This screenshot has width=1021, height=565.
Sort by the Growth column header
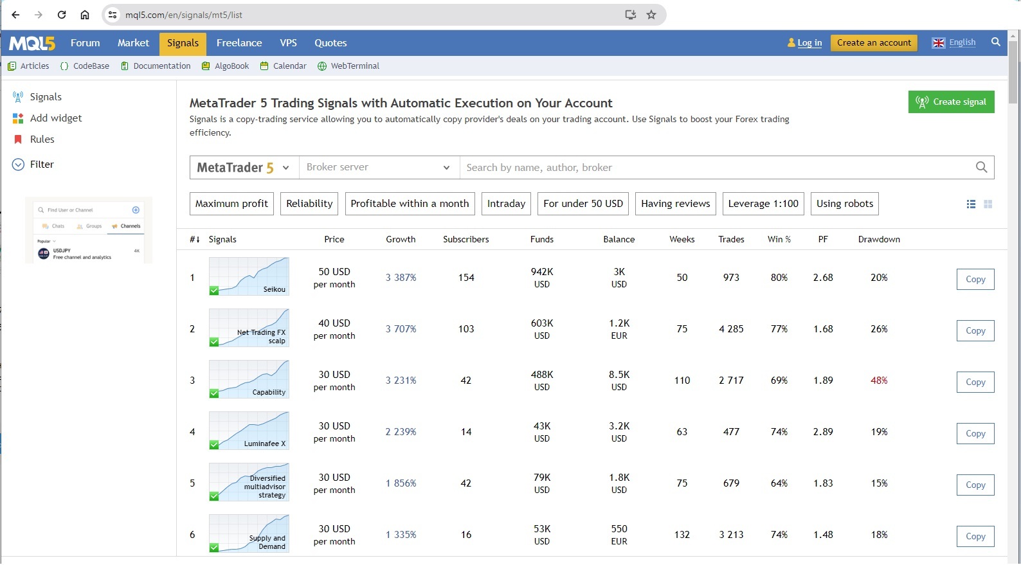click(401, 240)
